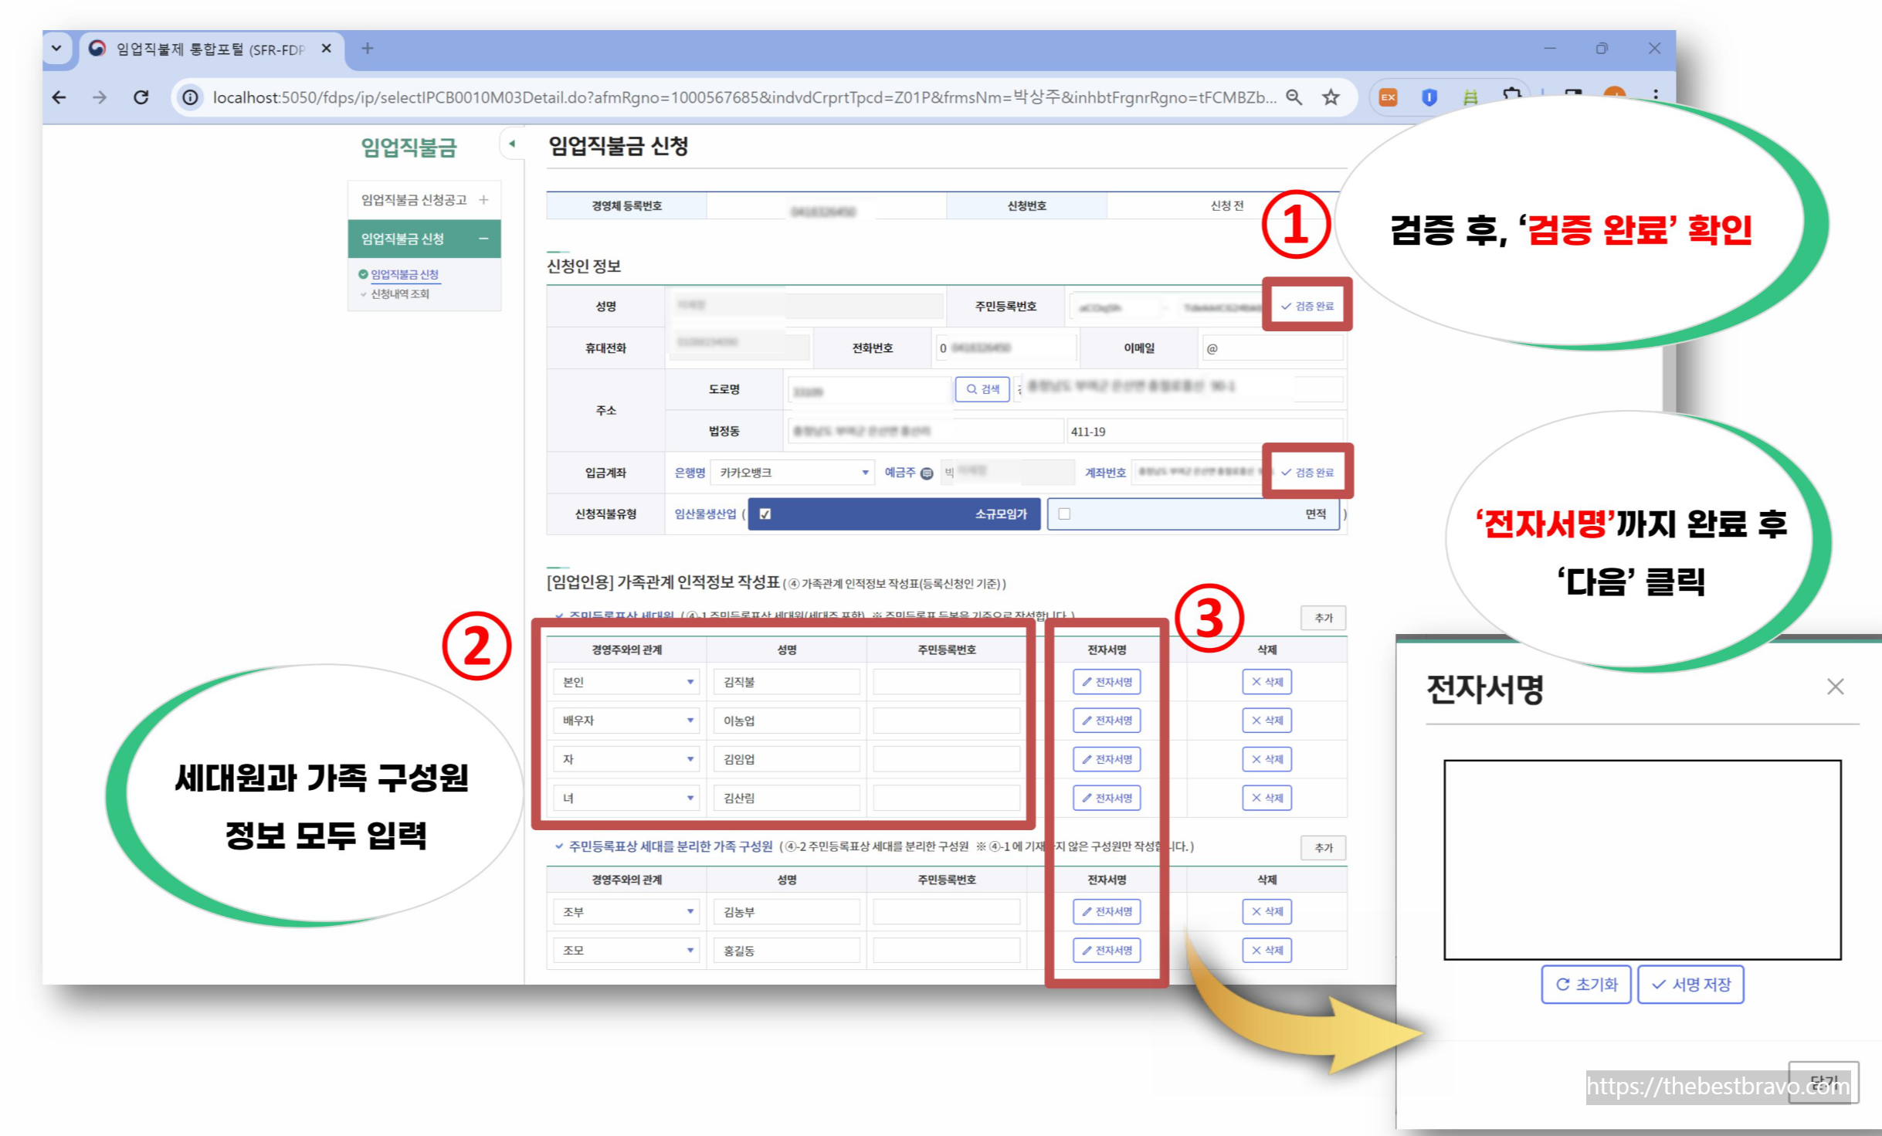Viewport: 1882px width, 1136px height.
Task: Open a new browser tab with the plus icon
Action: pyautogui.click(x=368, y=49)
